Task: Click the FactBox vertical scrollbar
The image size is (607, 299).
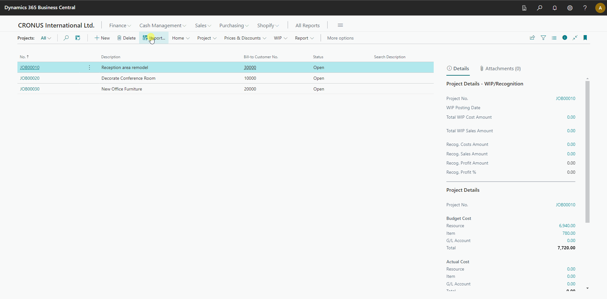Action: point(587,152)
